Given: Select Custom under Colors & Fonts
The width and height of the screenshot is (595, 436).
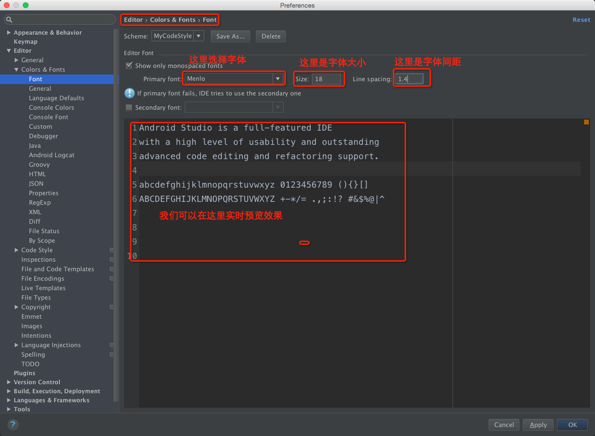Looking at the screenshot, I should click(x=40, y=127).
